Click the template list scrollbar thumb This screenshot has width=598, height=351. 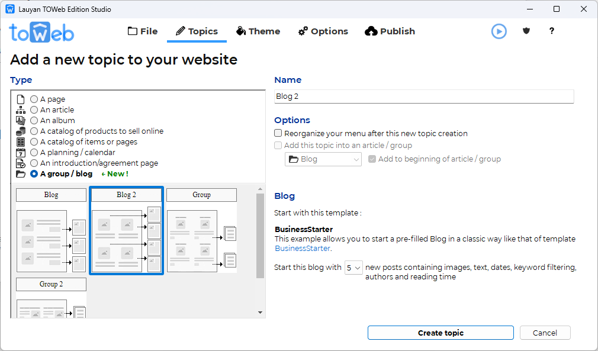click(x=260, y=236)
